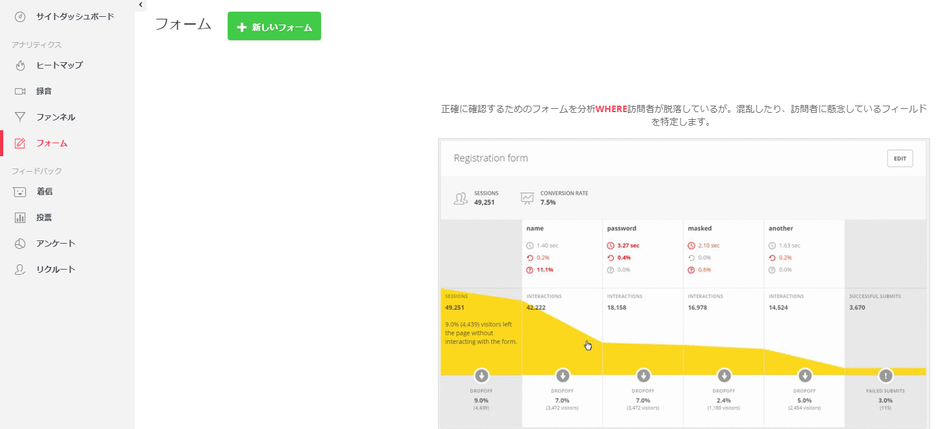Select リクルート in the sidebar
This screenshot has width=951, height=429.
(56, 270)
